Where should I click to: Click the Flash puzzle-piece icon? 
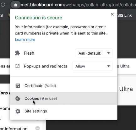point(18,53)
